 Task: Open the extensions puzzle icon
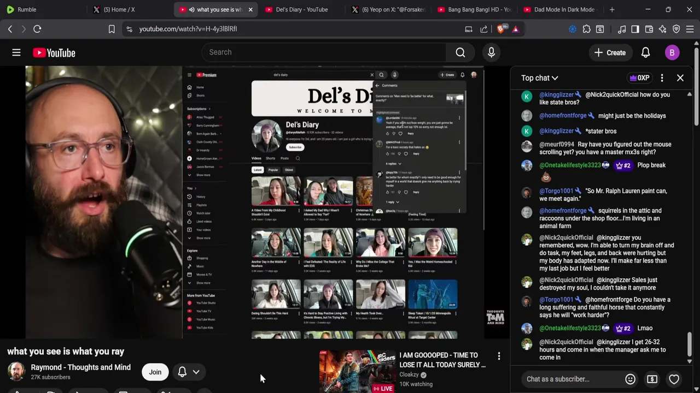[x=587, y=29]
